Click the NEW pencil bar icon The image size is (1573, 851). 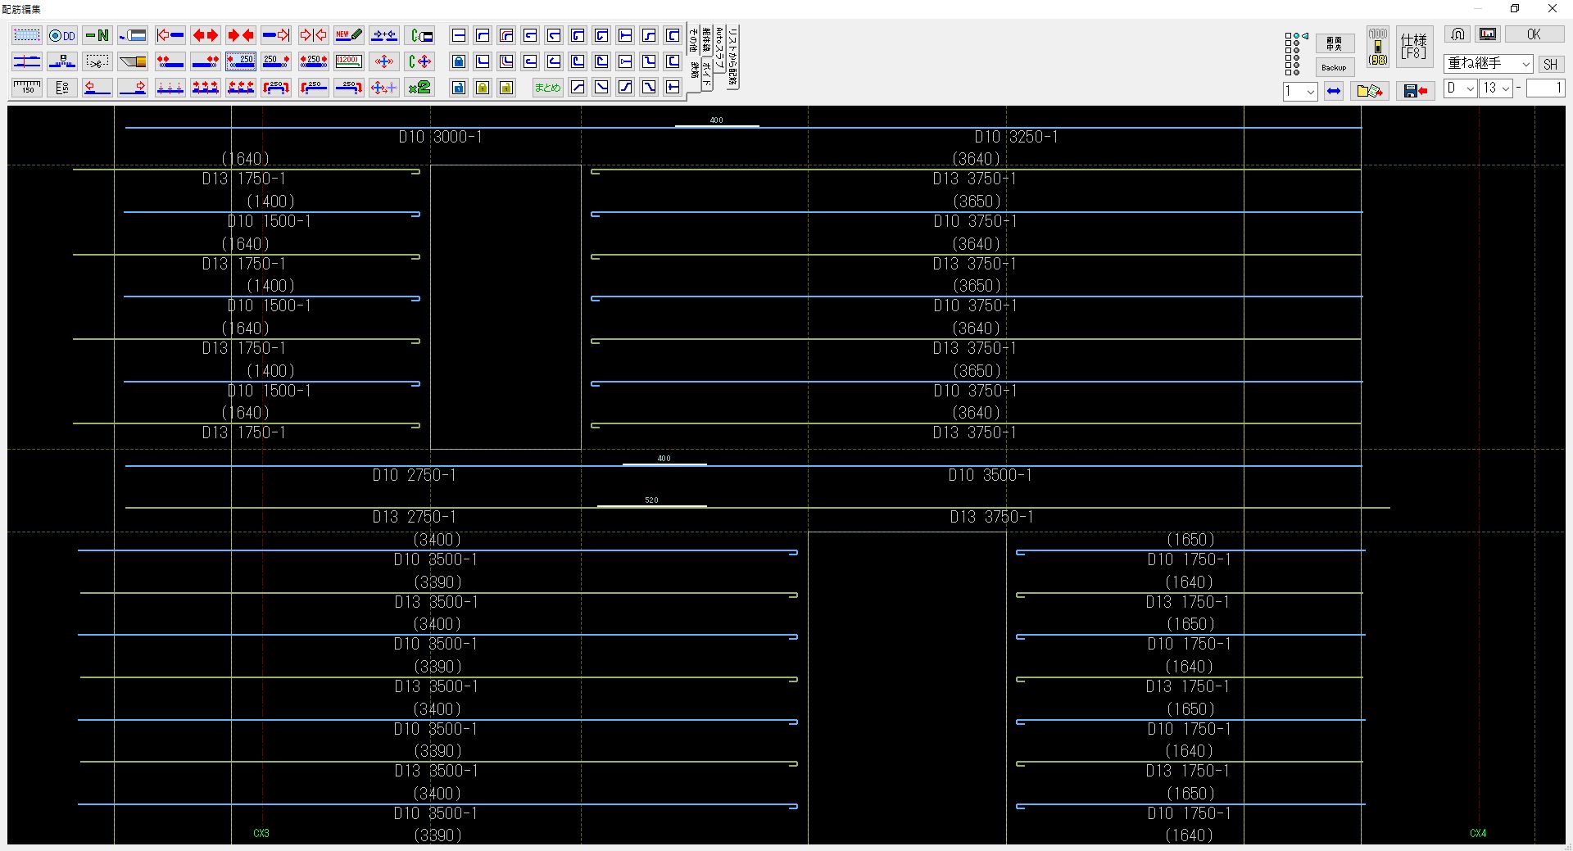(x=349, y=35)
